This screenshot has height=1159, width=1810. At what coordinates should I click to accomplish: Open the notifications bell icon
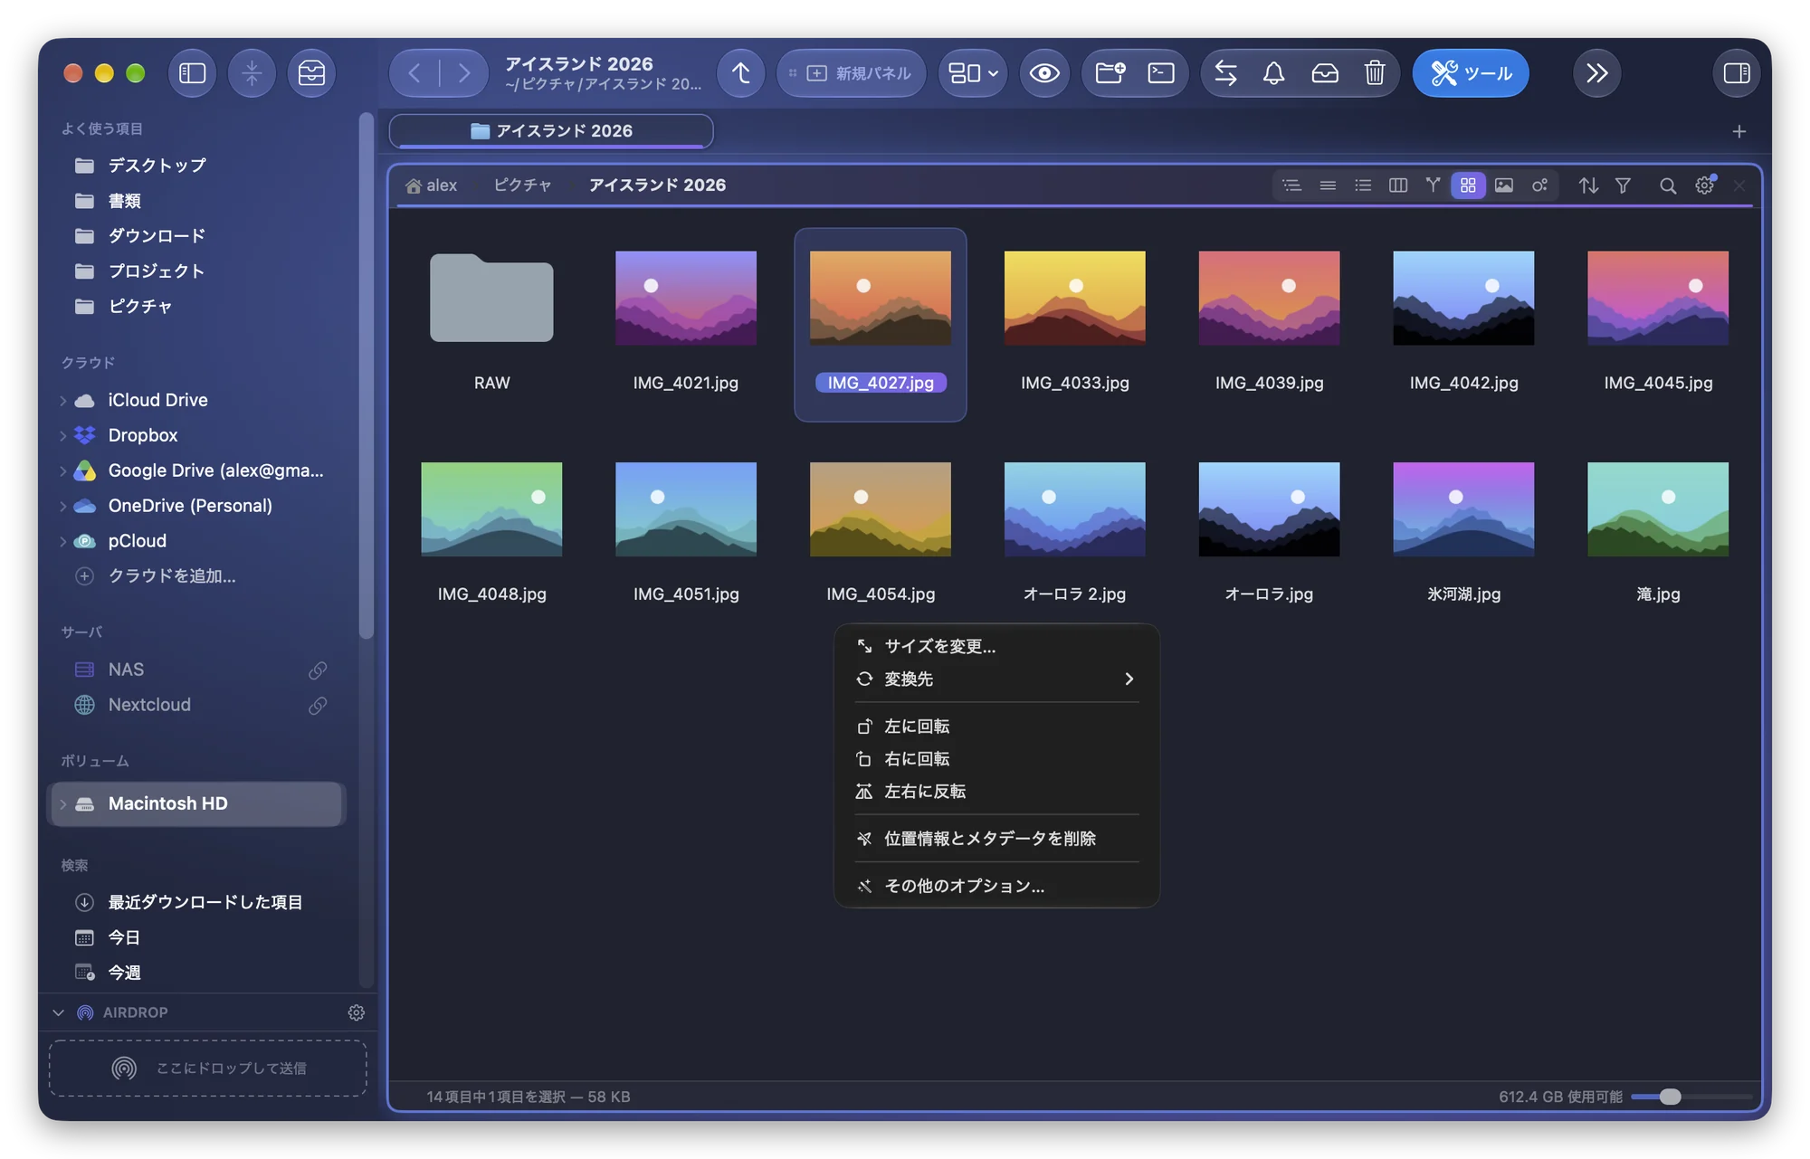point(1273,73)
